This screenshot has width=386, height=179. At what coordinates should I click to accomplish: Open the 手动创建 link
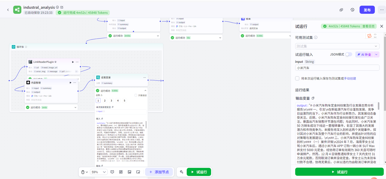coord(350,79)
